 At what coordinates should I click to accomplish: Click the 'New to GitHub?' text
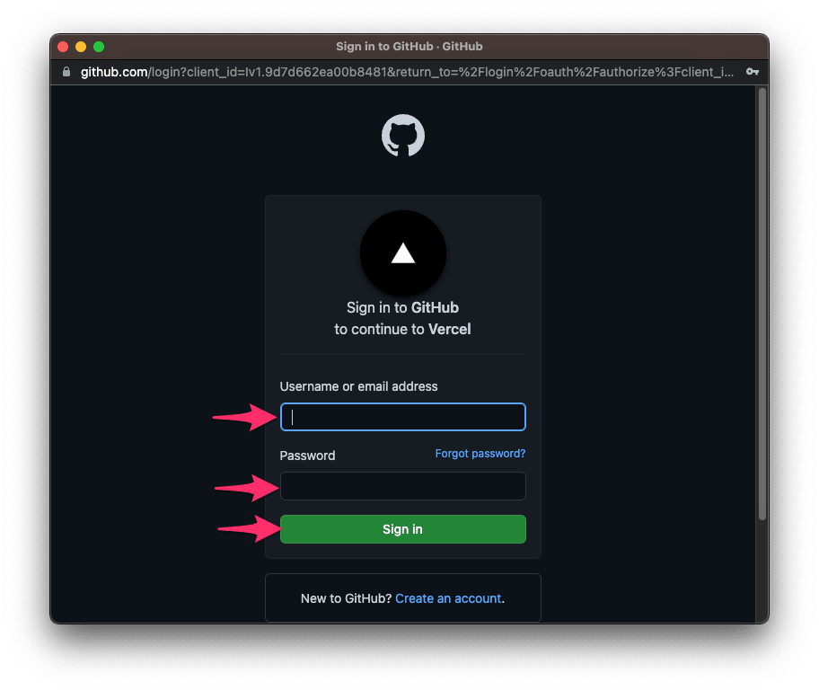(346, 598)
